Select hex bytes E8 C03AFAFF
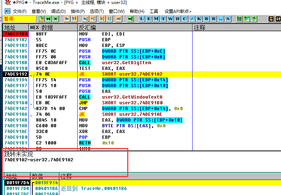 click(x=51, y=63)
